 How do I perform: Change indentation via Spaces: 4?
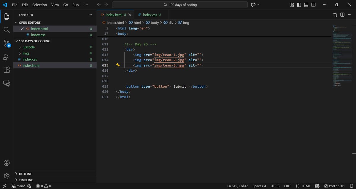259,186
